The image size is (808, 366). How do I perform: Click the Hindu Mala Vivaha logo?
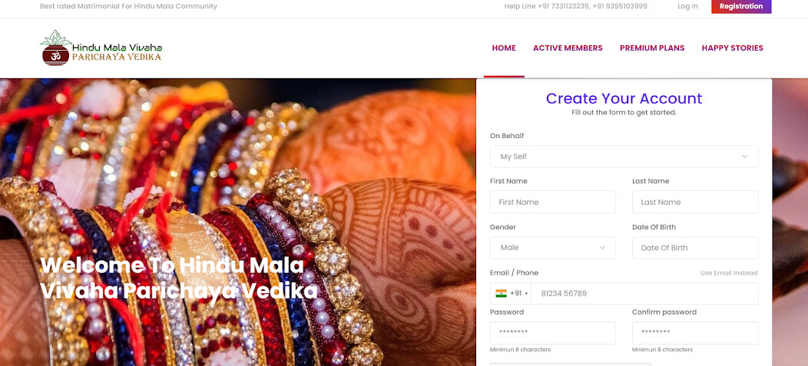(101, 48)
